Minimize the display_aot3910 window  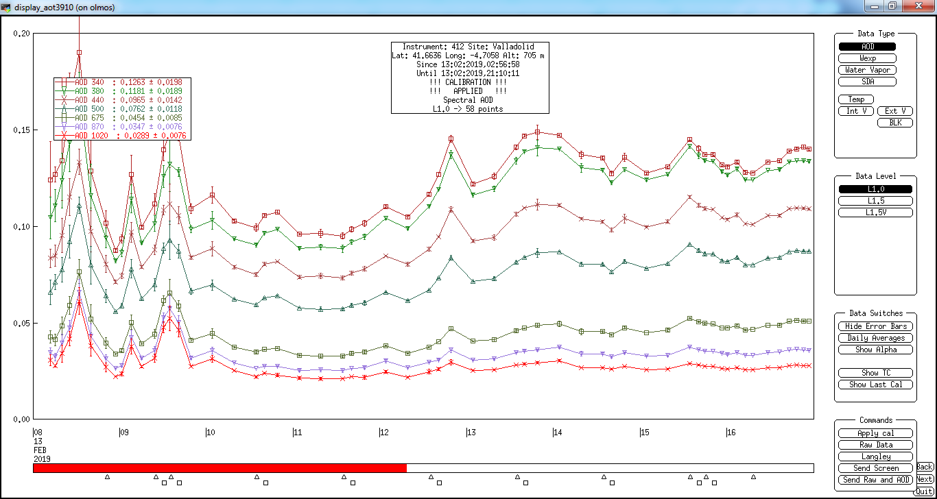tap(874, 5)
